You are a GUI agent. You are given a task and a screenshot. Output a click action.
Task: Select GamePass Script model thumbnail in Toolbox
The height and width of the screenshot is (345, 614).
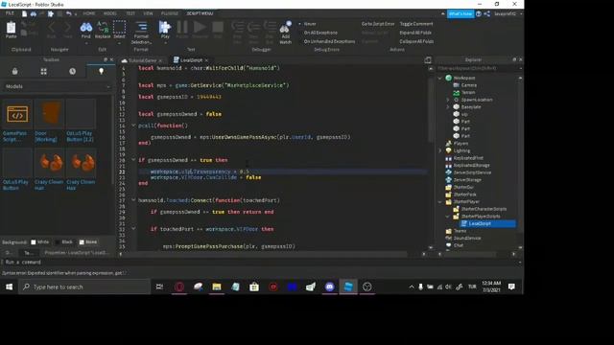click(x=17, y=114)
